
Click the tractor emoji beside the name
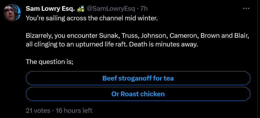81,9
